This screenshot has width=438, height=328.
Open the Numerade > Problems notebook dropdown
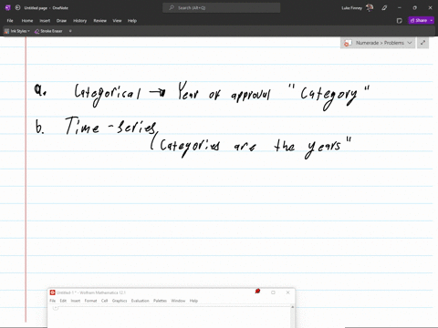(378, 43)
